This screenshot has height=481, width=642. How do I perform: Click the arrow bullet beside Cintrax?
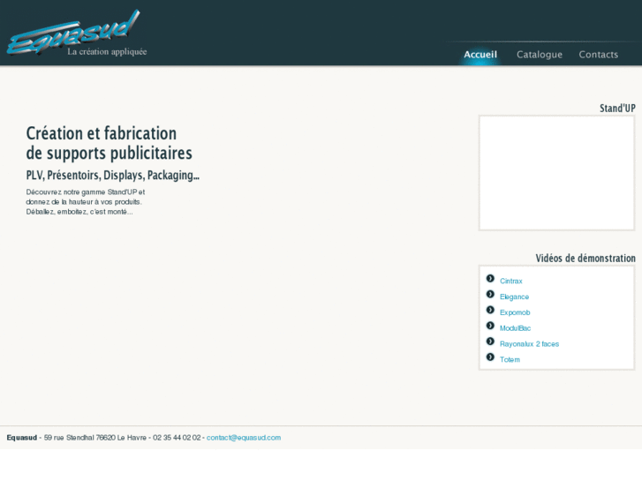click(x=490, y=278)
